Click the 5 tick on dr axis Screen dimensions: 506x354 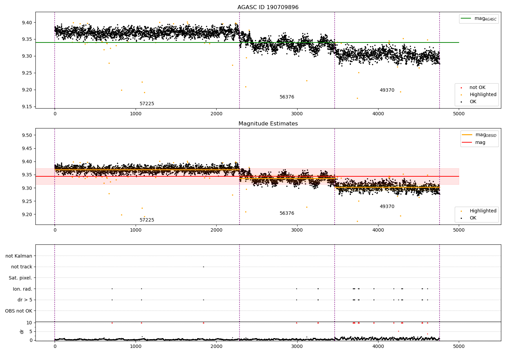tap(31, 332)
